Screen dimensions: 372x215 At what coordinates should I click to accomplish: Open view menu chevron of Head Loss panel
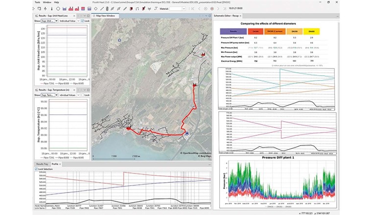(85, 16)
